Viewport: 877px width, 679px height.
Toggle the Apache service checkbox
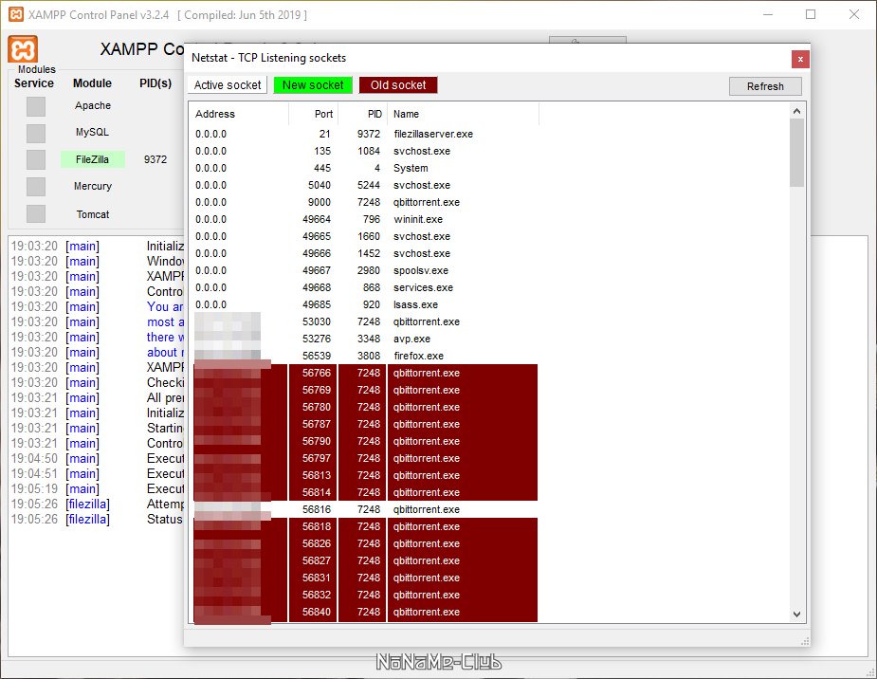tap(36, 106)
